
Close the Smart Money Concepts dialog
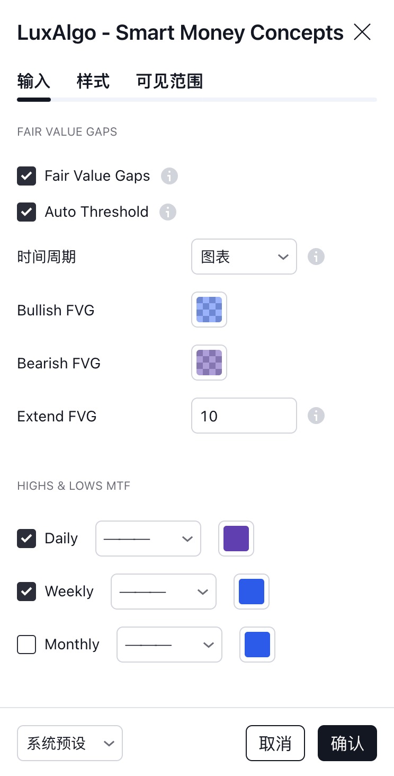click(362, 32)
